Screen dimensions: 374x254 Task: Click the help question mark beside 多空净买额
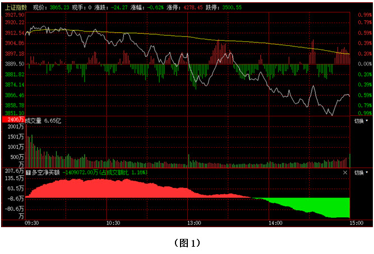(28, 173)
